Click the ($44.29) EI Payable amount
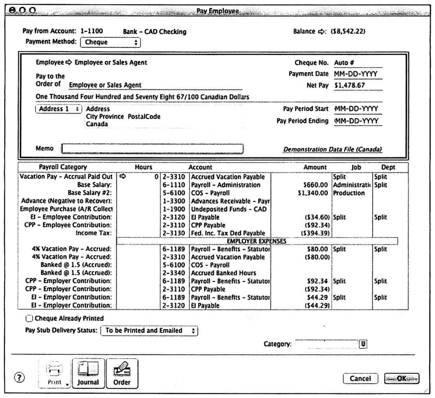Viewport: 435px width, 398px height. click(317, 306)
